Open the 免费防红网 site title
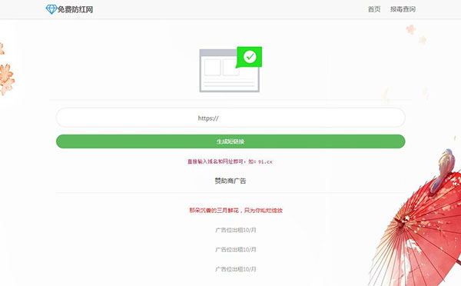 (x=75, y=9)
